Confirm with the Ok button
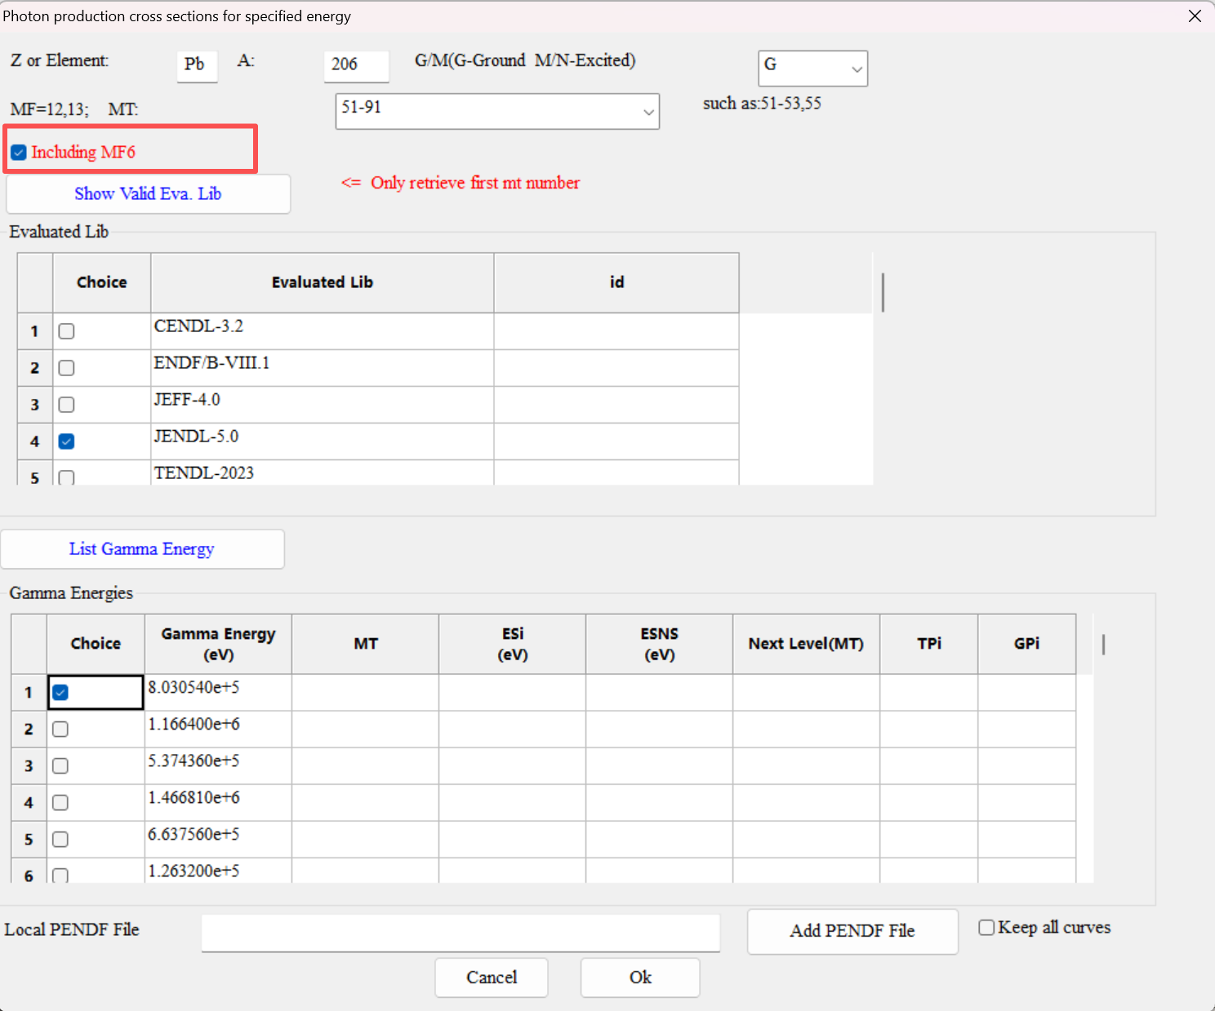The height and width of the screenshot is (1011, 1215). point(639,978)
